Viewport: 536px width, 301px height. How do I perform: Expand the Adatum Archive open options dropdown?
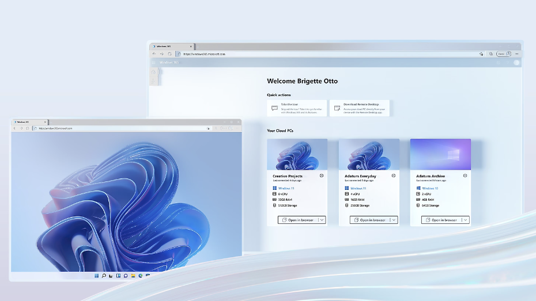465,220
